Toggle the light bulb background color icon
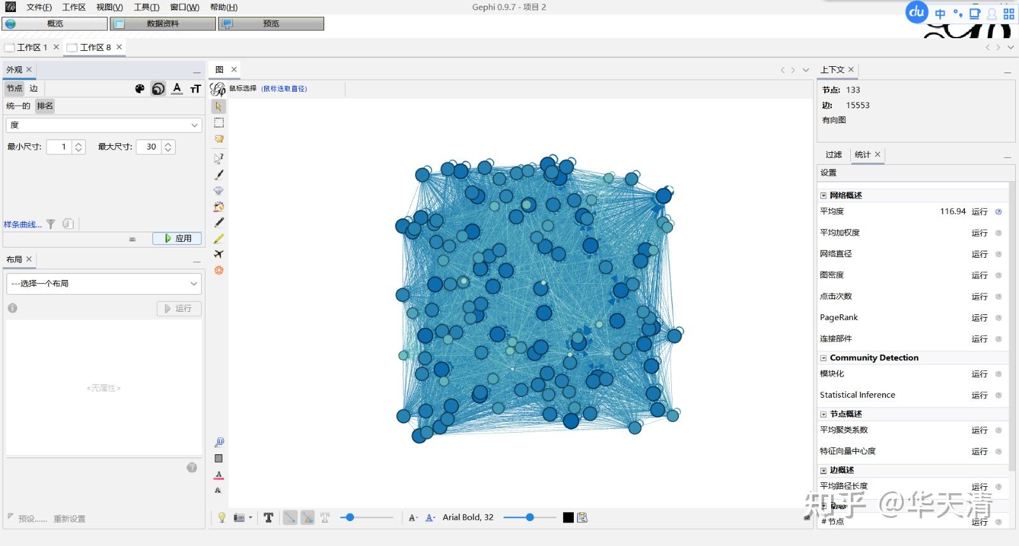This screenshot has height=546, width=1019. point(222,517)
